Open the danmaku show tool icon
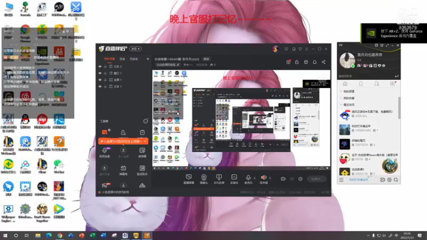The image size is (427, 240). [x=123, y=170]
